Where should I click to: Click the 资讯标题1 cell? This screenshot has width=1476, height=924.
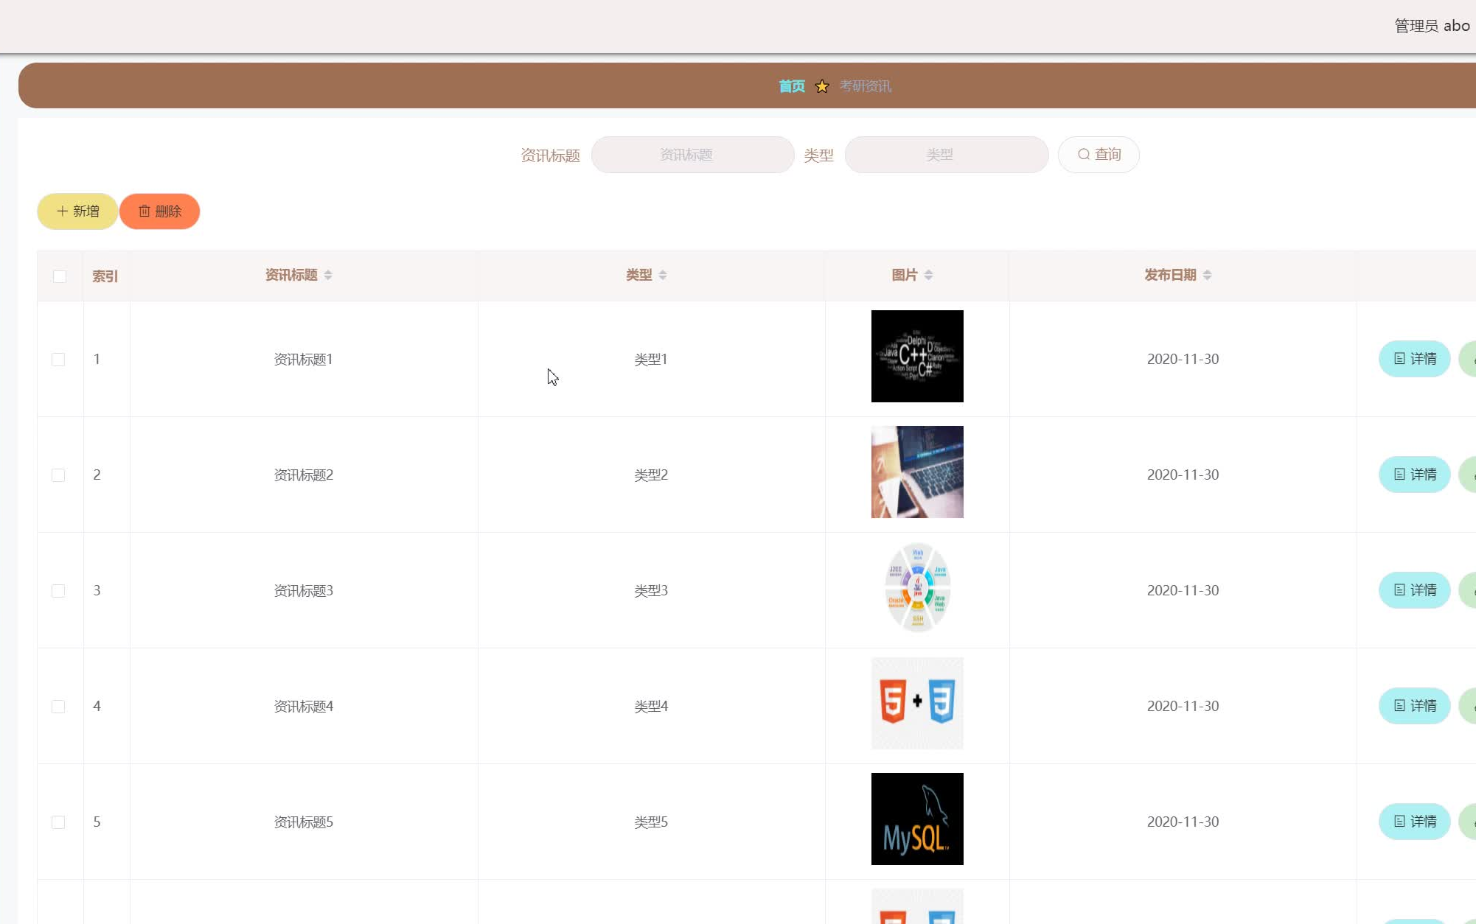click(304, 360)
